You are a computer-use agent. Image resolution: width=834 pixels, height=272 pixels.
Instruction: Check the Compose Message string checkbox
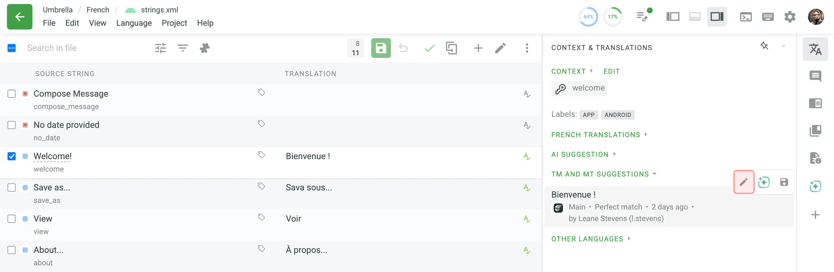[12, 94]
